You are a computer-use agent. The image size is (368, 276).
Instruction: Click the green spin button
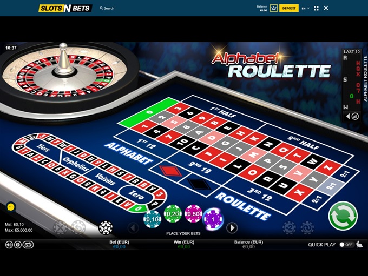click(343, 216)
